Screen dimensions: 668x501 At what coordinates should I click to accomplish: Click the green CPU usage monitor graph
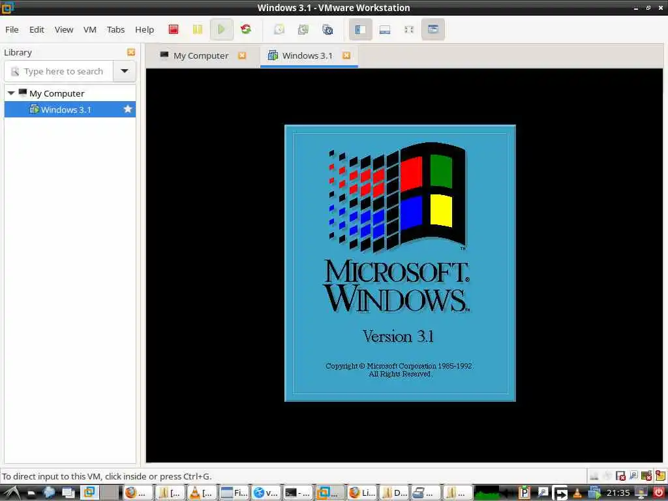(x=487, y=493)
